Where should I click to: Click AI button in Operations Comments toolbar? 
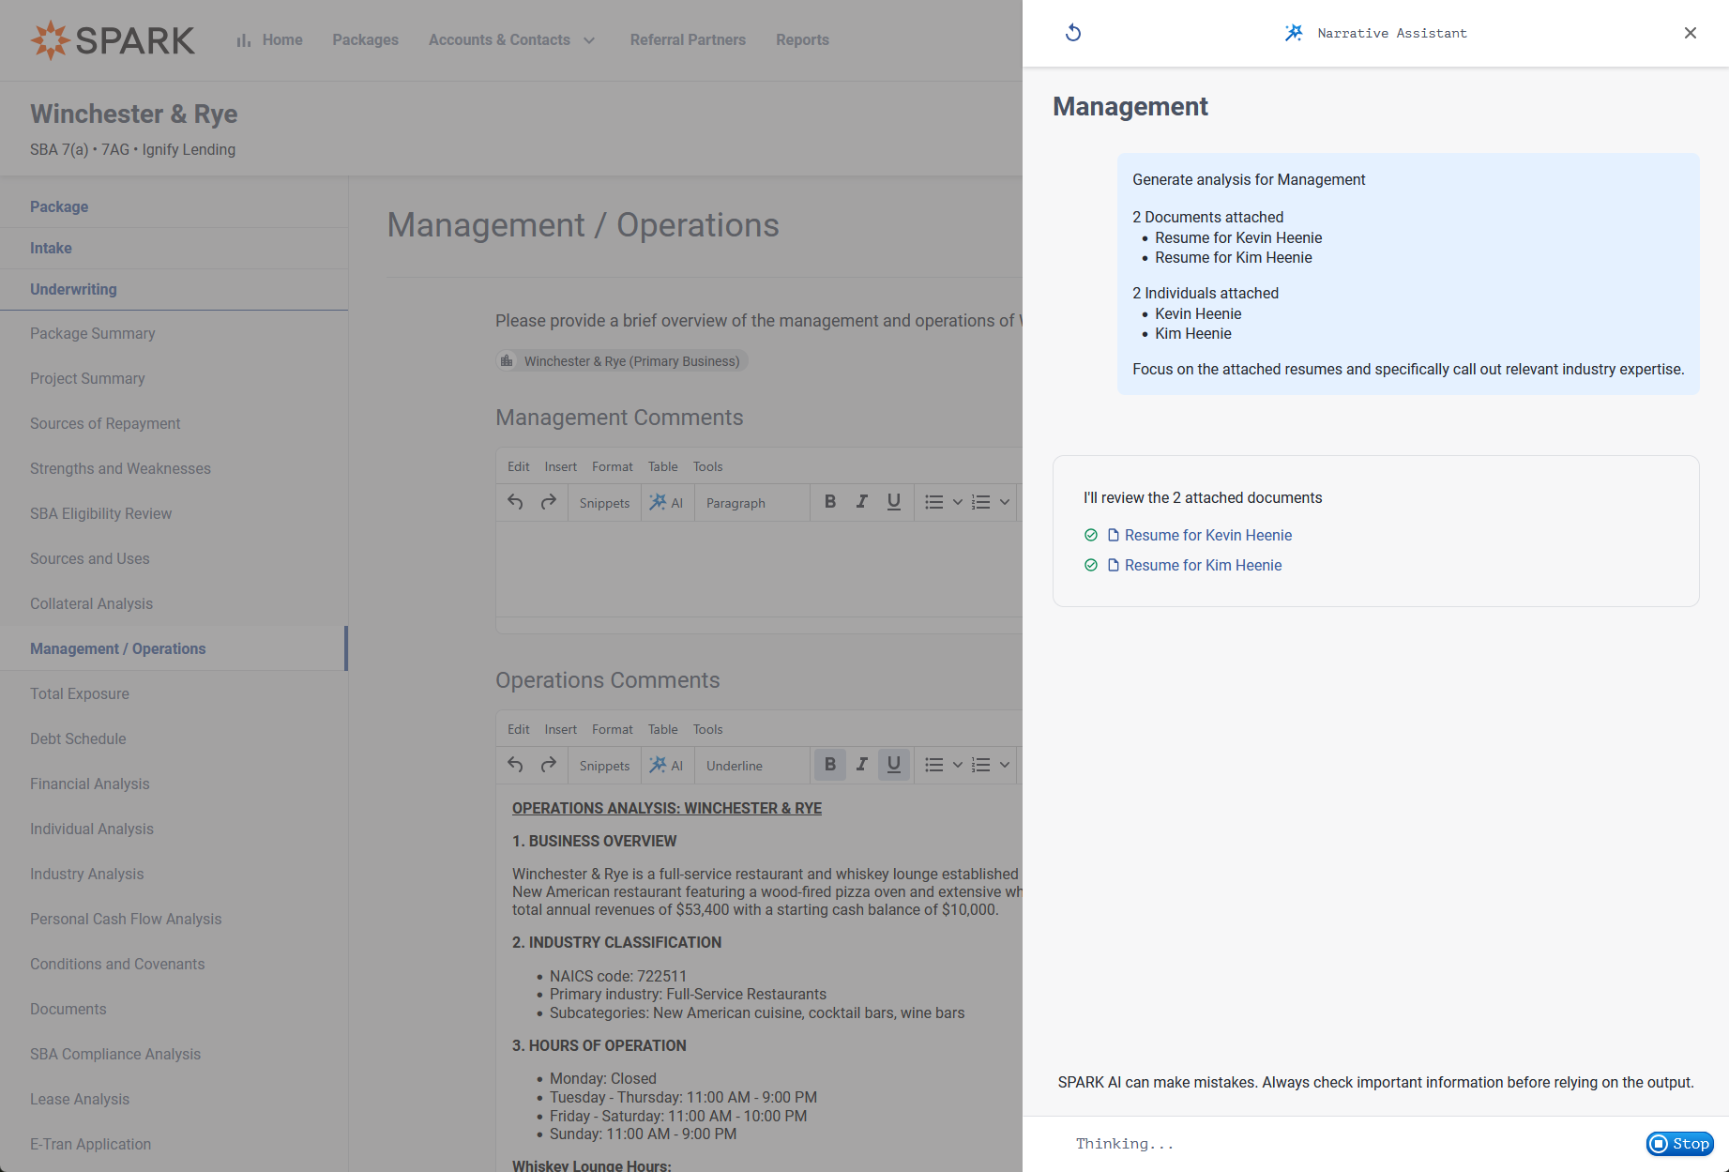pos(667,766)
